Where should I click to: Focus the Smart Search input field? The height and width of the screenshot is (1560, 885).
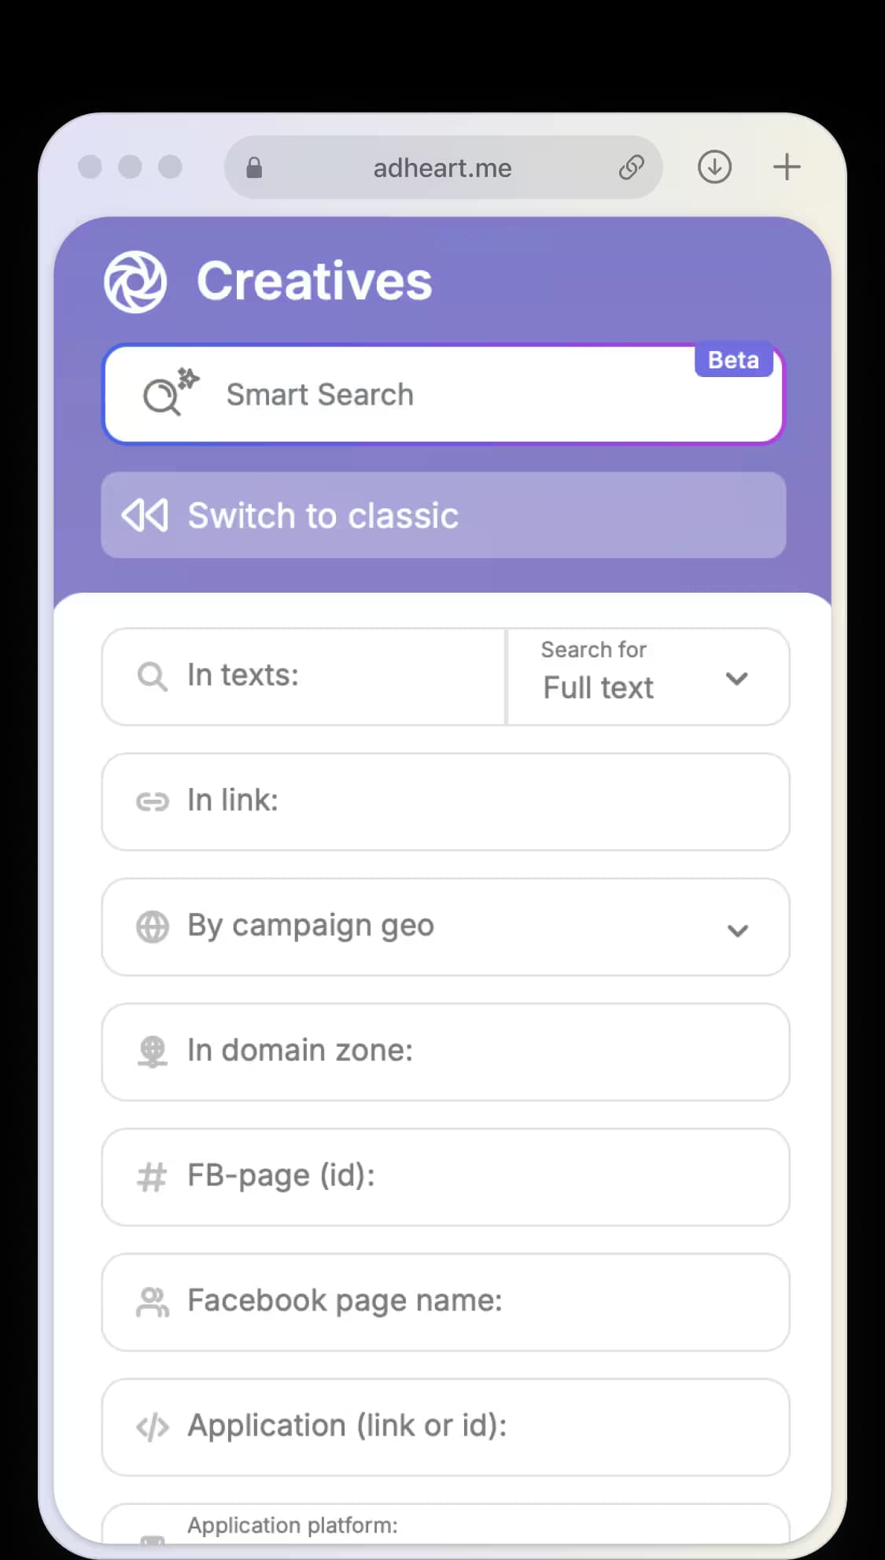click(443, 394)
